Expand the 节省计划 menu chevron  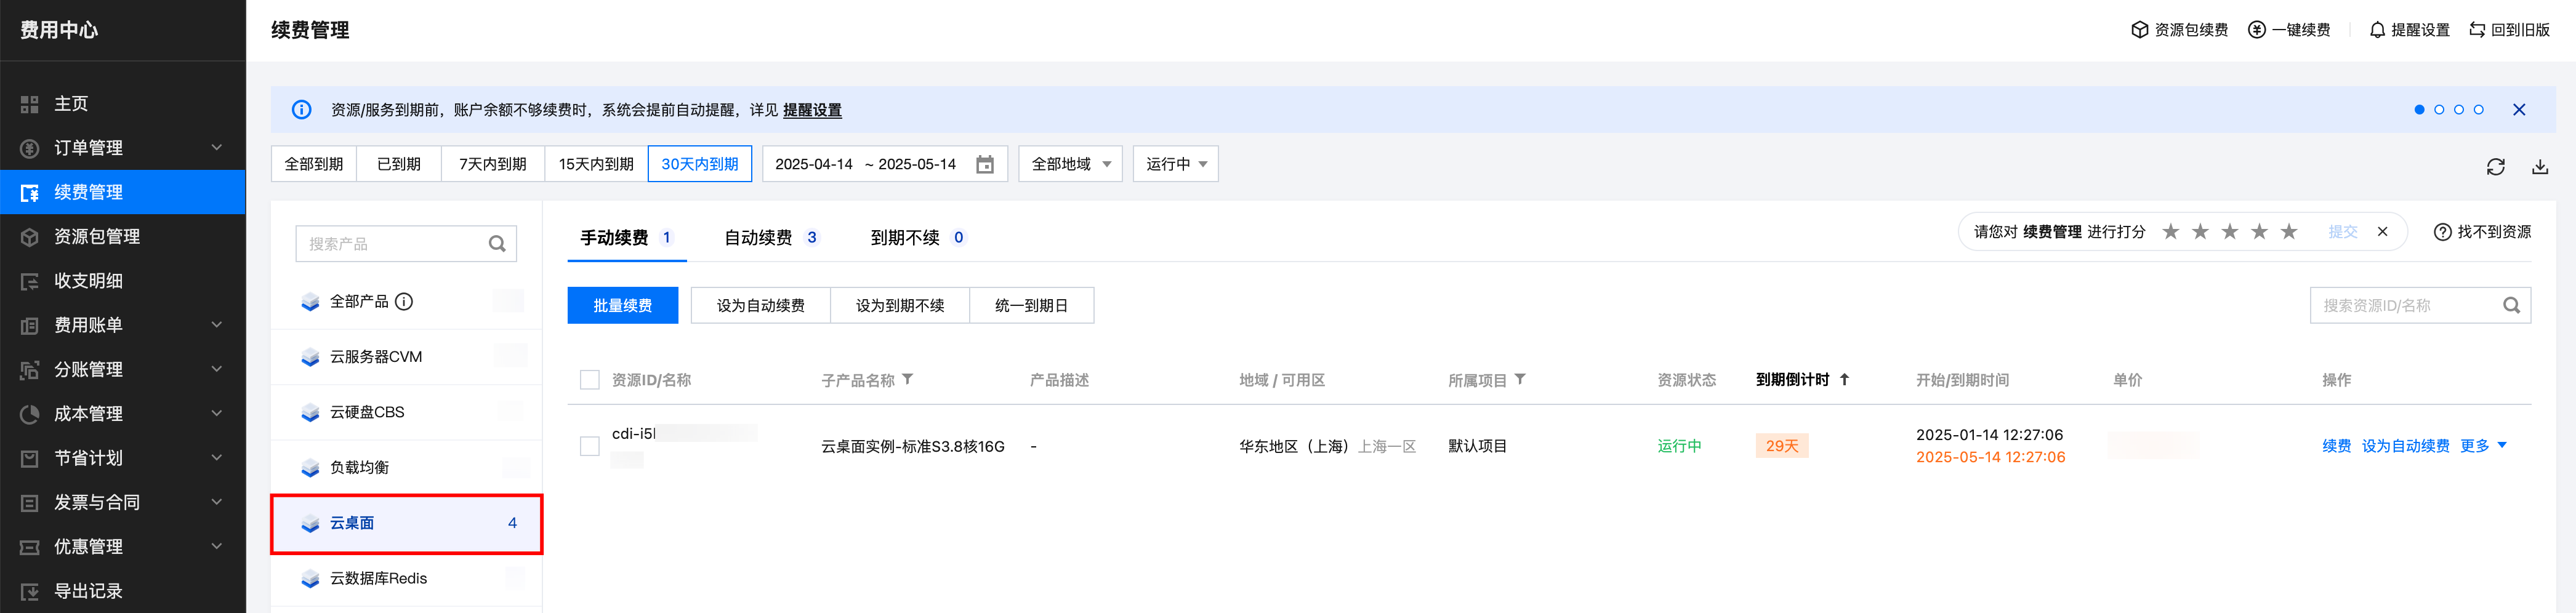(x=216, y=458)
